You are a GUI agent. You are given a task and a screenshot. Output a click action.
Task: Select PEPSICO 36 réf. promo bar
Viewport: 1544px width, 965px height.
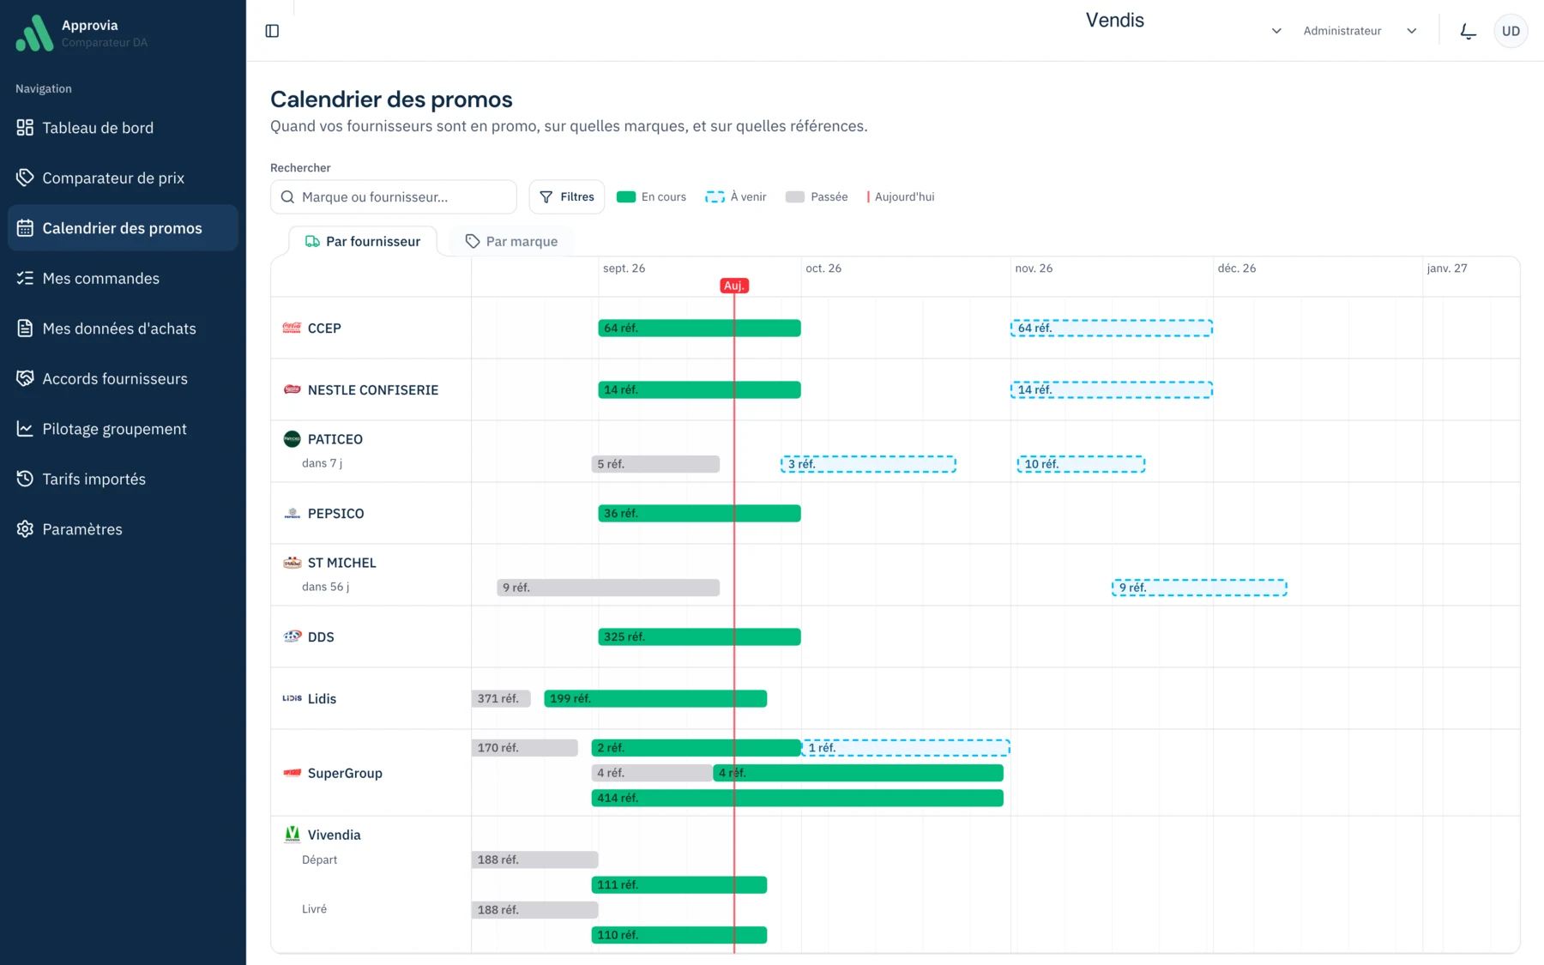699,513
